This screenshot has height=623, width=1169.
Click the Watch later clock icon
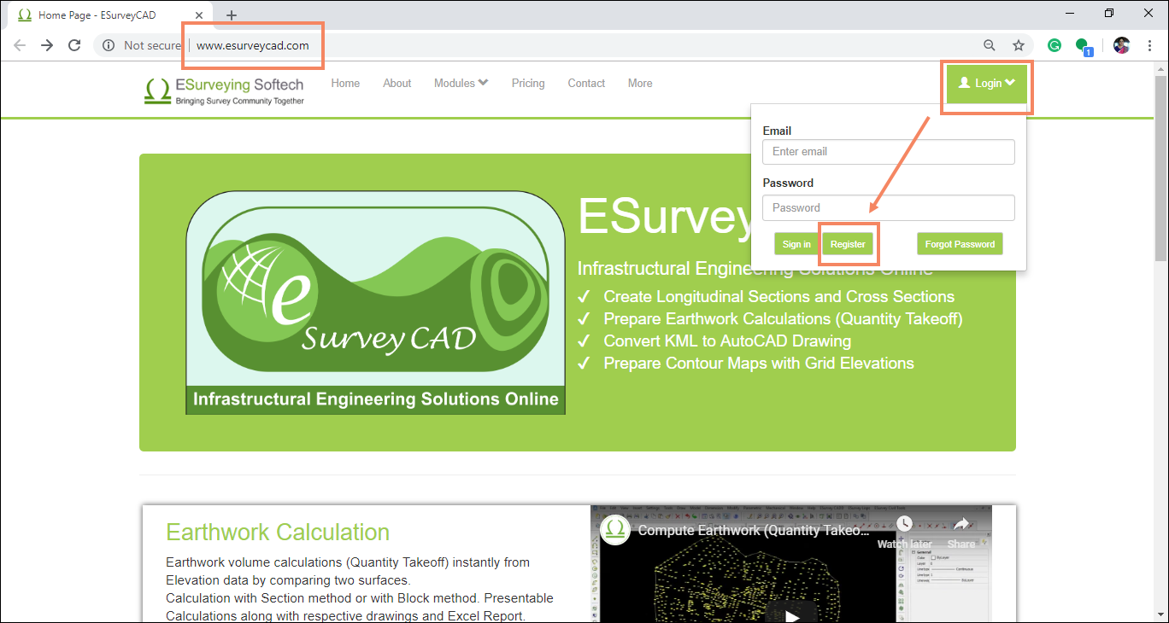(x=904, y=524)
